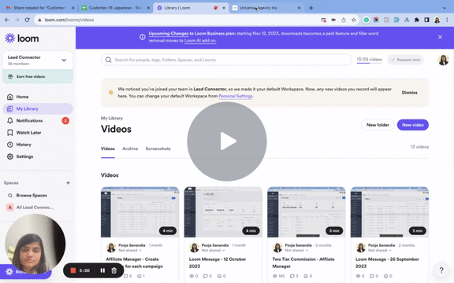The image size is (454, 283).
Task: Focus the search field for people, tags, folders
Action: [226, 60]
